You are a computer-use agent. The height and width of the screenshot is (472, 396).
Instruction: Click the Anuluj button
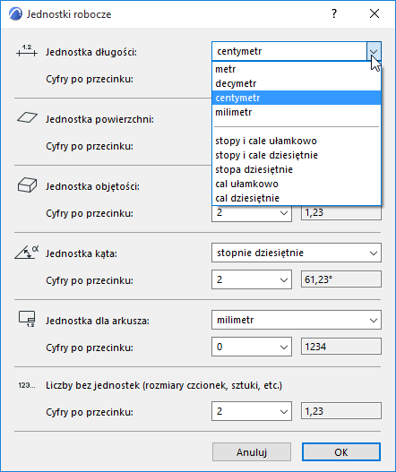pos(252,451)
